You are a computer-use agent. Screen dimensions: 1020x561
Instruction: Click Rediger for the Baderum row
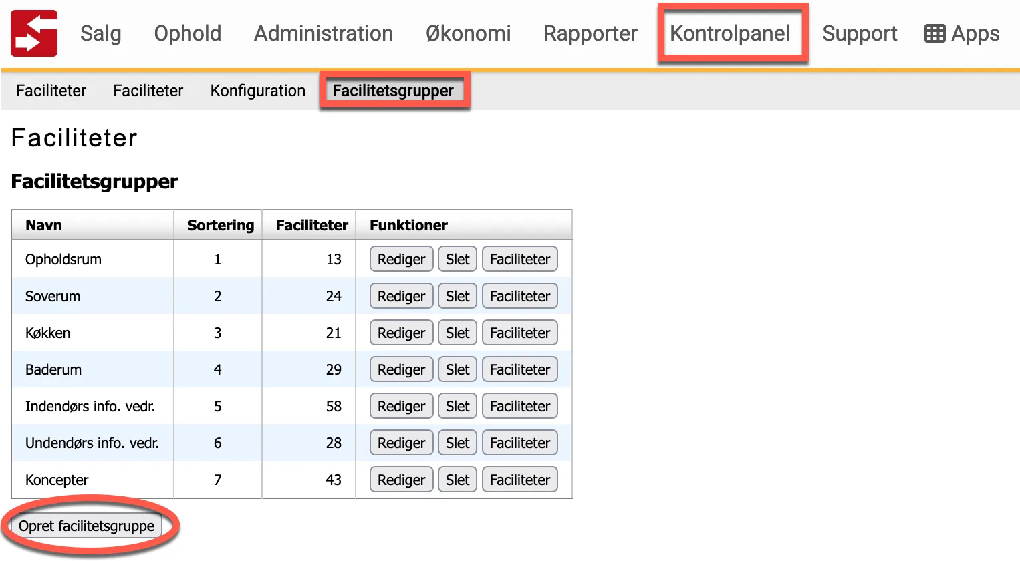tap(401, 369)
